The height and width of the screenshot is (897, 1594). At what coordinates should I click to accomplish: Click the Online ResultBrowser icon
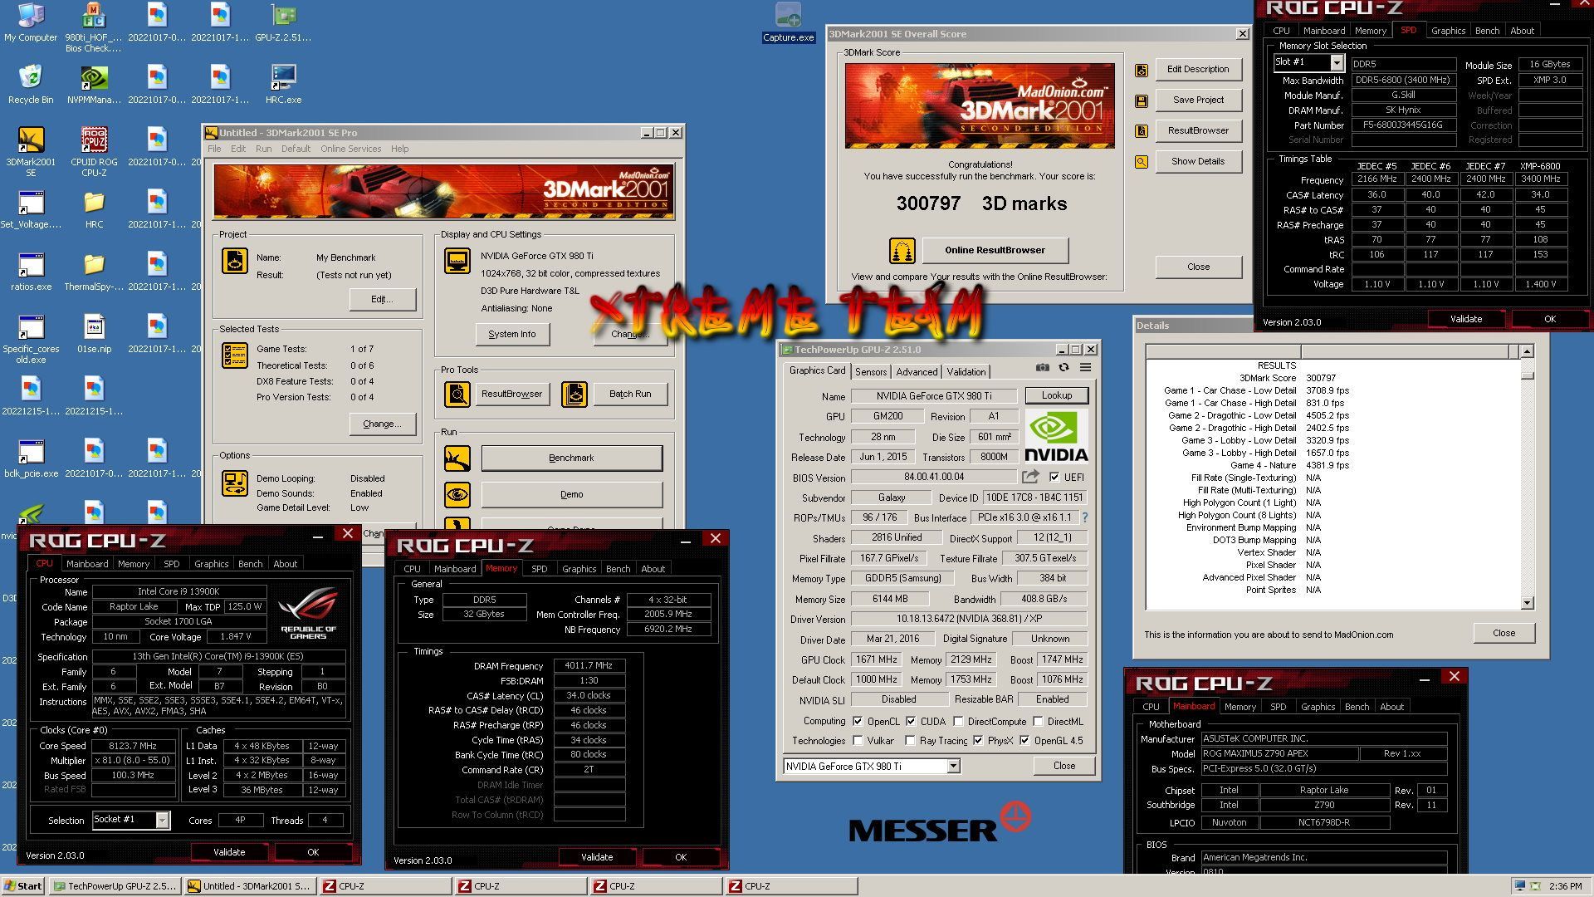[x=902, y=250]
